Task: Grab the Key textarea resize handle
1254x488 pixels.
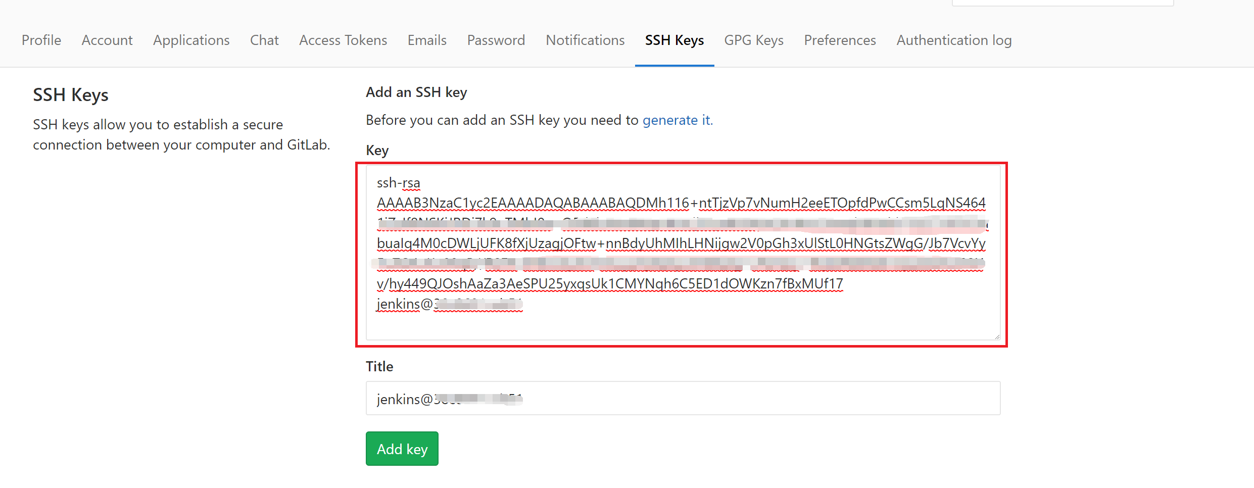Action: click(997, 336)
